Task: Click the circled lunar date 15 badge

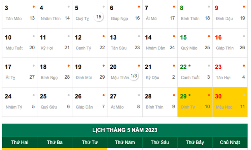Action: (x=99, y=17)
